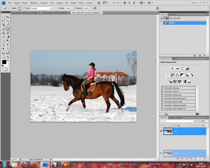Click the Color Balance scales icon
Viewport: 210px width, 168px height.
(x=177, y=75)
